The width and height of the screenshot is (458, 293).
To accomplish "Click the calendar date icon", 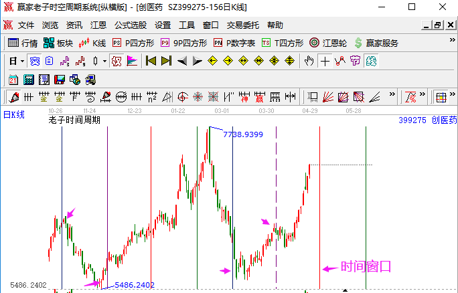I will (x=13, y=80).
